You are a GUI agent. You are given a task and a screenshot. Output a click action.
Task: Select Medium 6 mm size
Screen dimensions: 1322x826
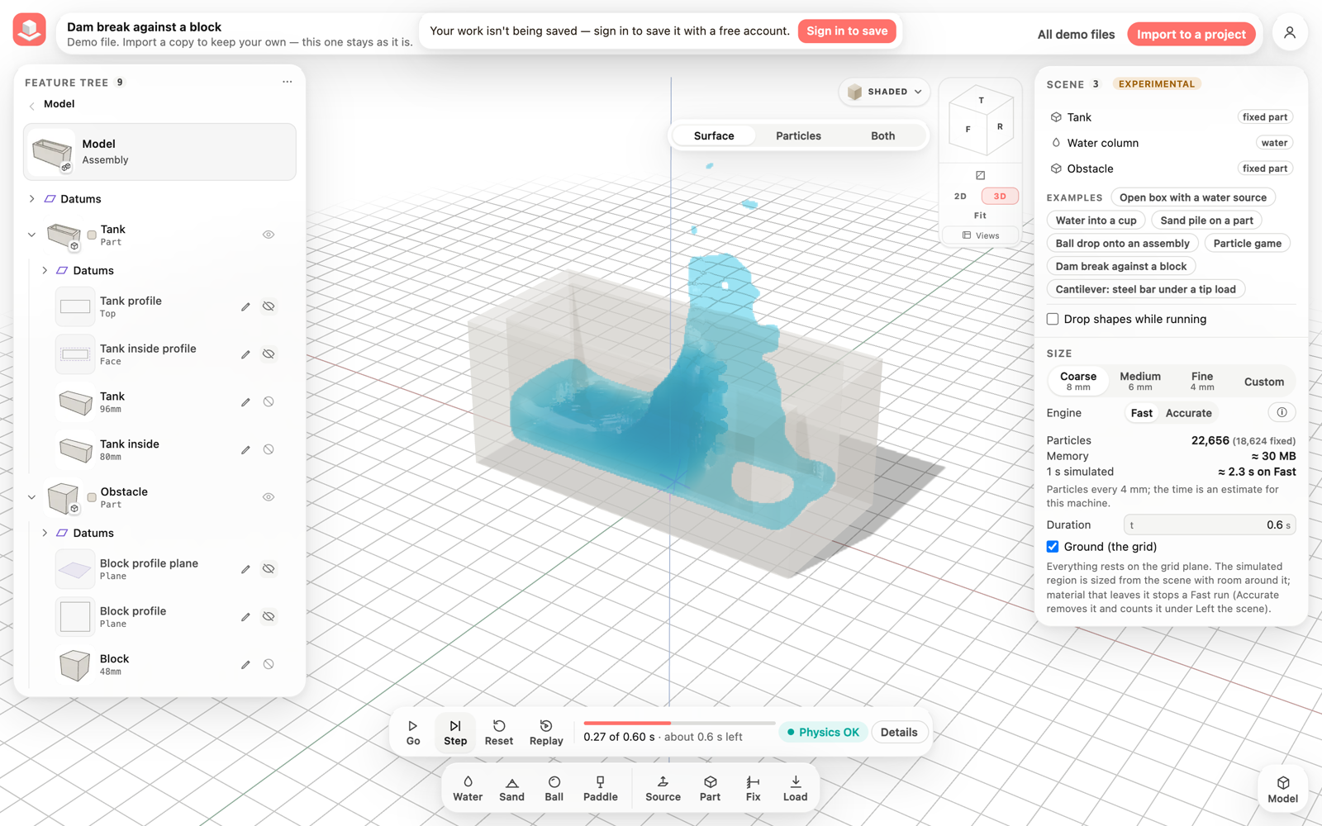(x=1140, y=381)
